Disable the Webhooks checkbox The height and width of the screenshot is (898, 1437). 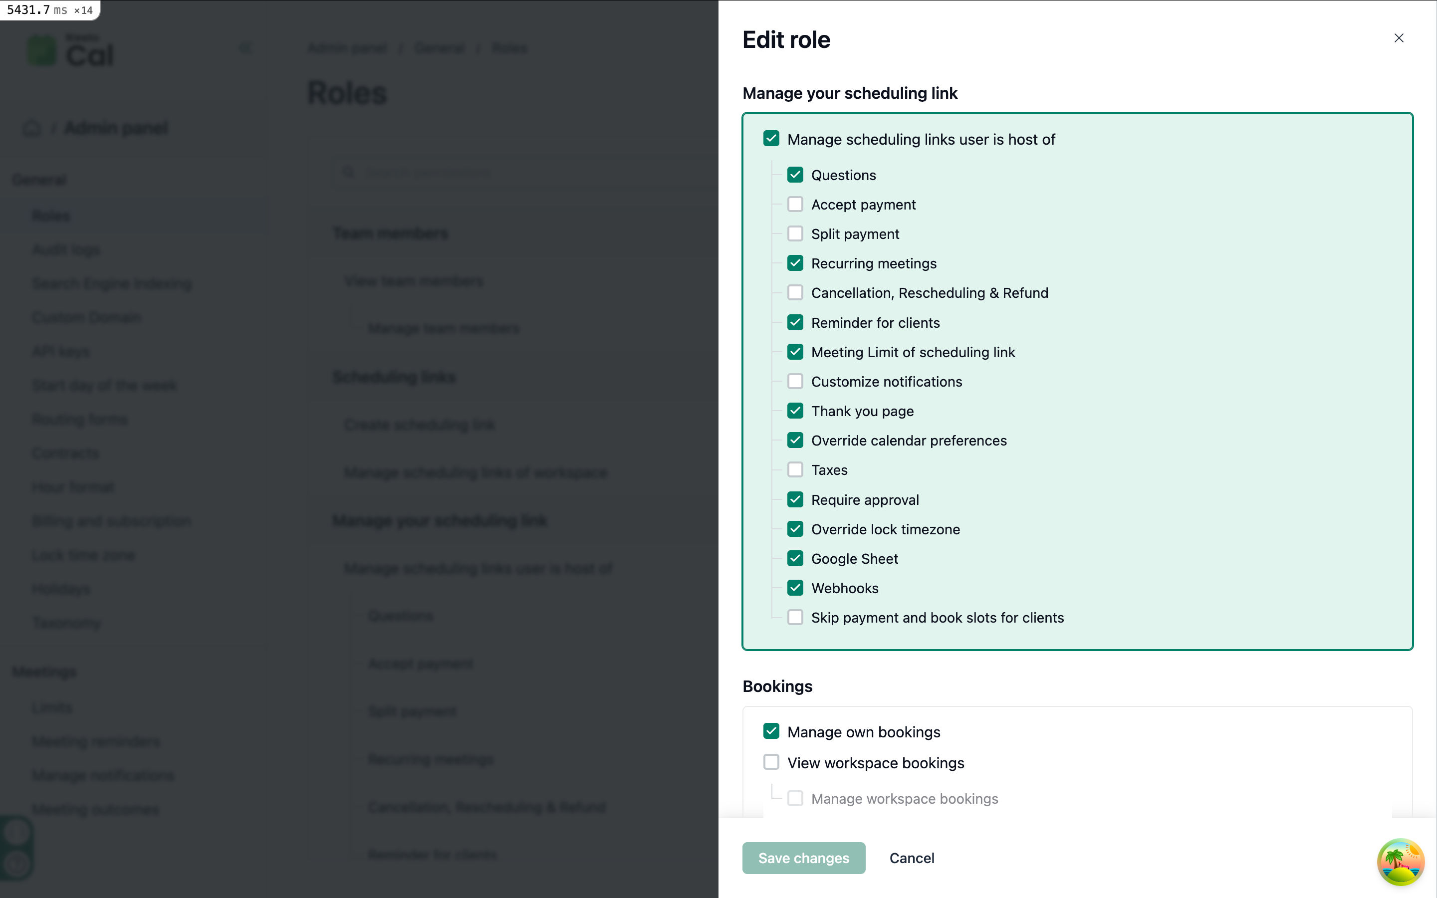click(x=795, y=588)
